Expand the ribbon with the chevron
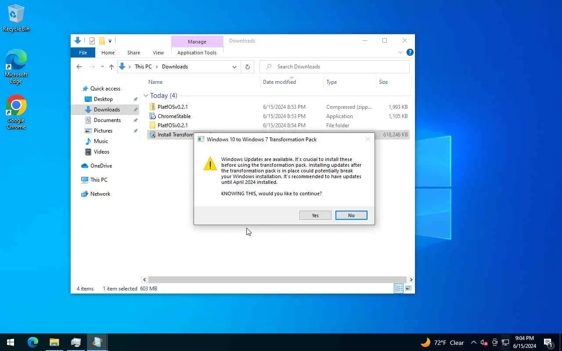Viewport: 562px width, 351px height. click(400, 53)
